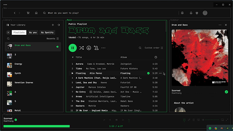Click the Title column header
The image size is (233, 131).
tap(79, 57)
